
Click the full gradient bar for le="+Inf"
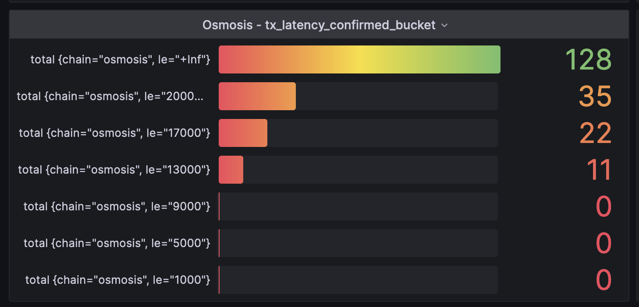tap(359, 59)
